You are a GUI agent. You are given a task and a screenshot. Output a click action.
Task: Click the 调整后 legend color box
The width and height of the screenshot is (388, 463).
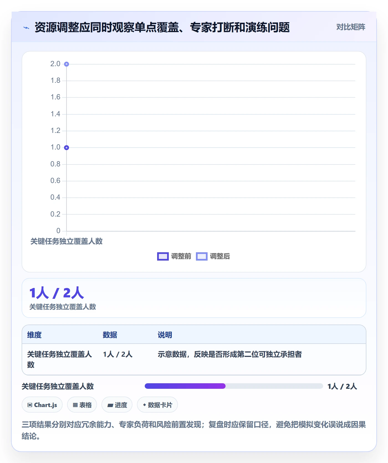[201, 256]
